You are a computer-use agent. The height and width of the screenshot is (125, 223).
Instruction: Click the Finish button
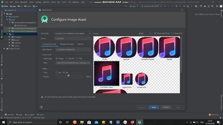[178, 107]
